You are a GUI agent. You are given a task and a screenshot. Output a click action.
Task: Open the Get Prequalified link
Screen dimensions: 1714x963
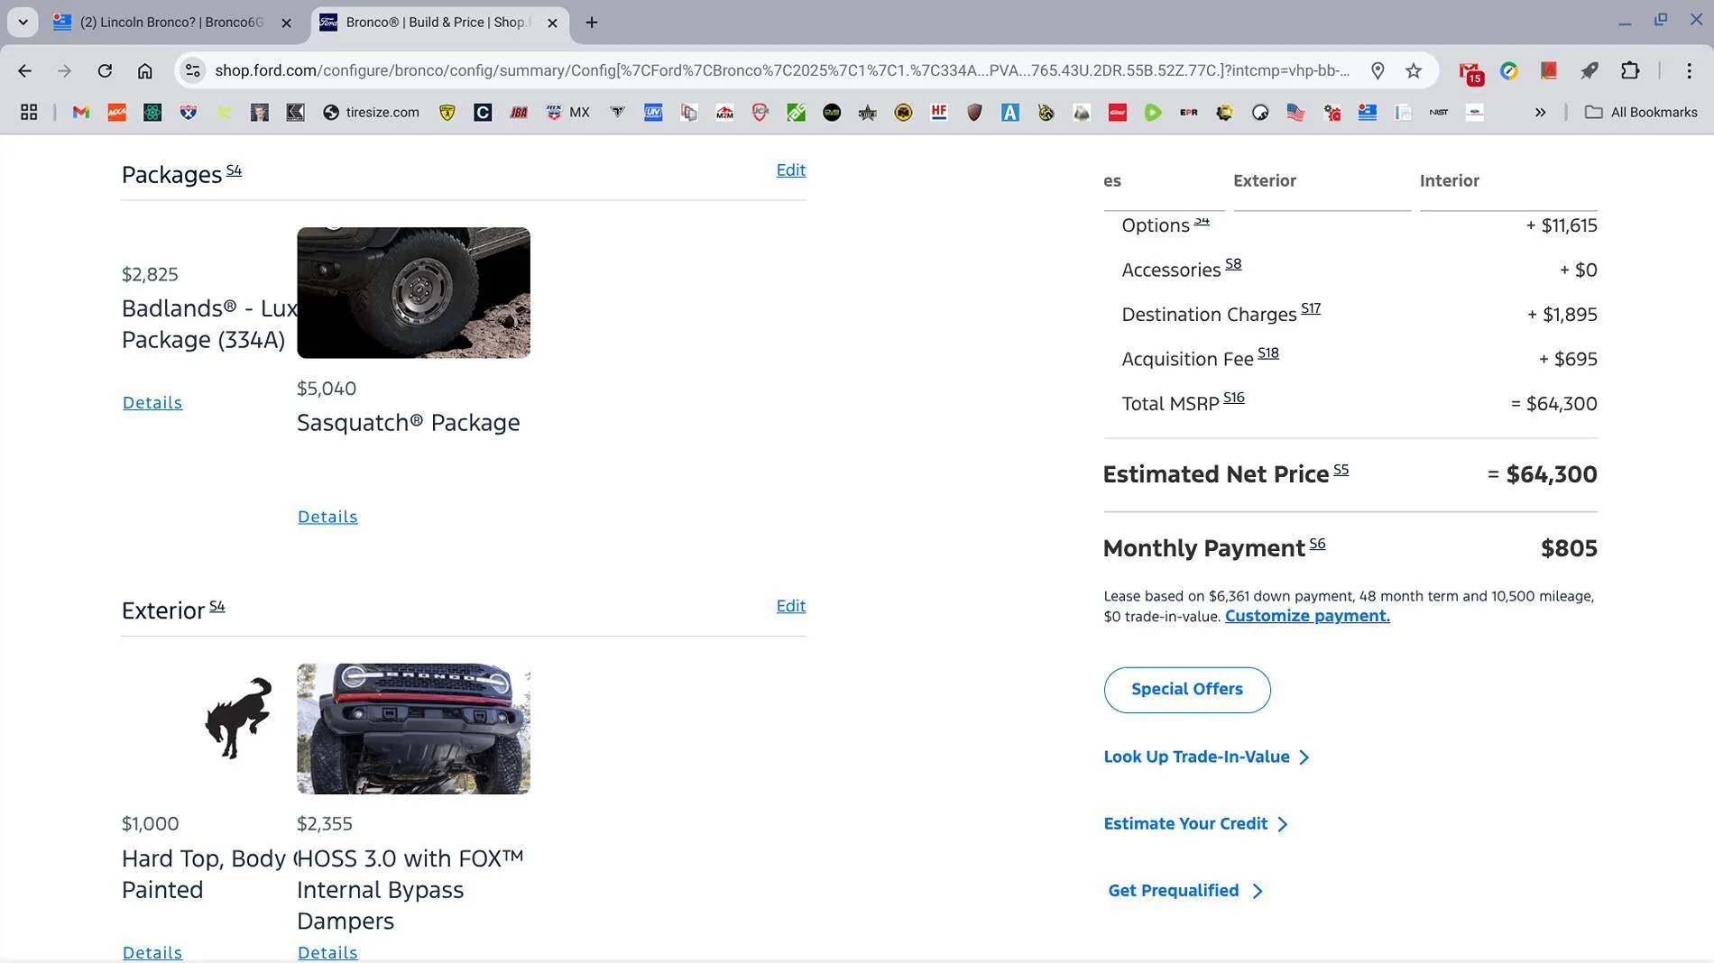tap(1185, 891)
